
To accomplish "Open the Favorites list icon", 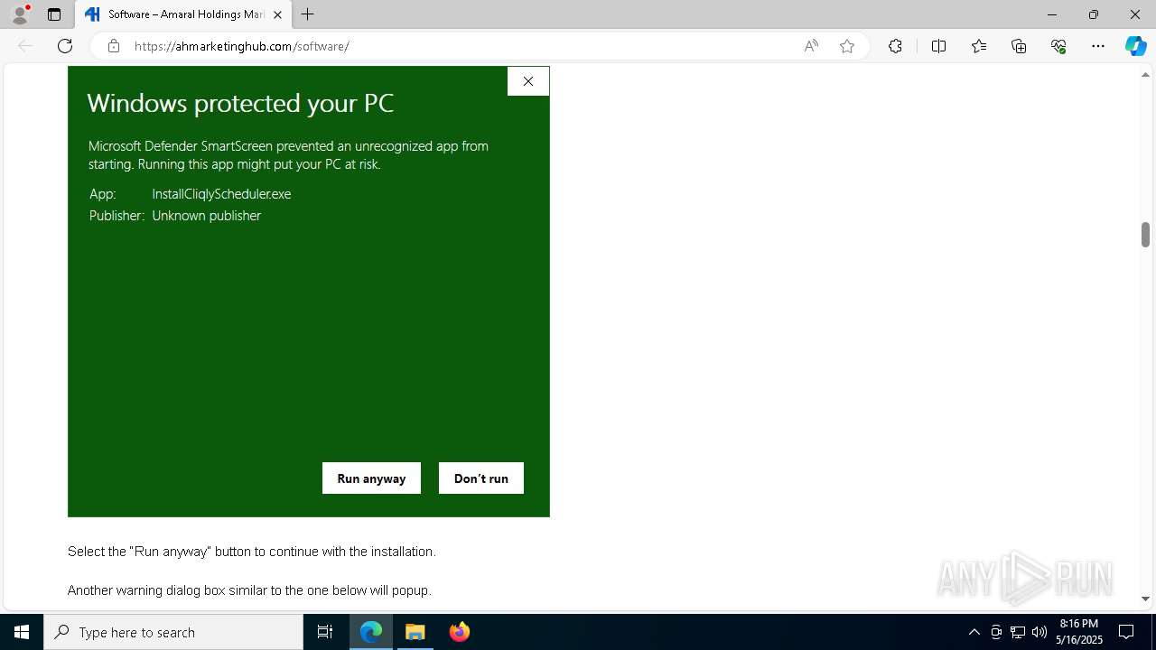I will (979, 46).
